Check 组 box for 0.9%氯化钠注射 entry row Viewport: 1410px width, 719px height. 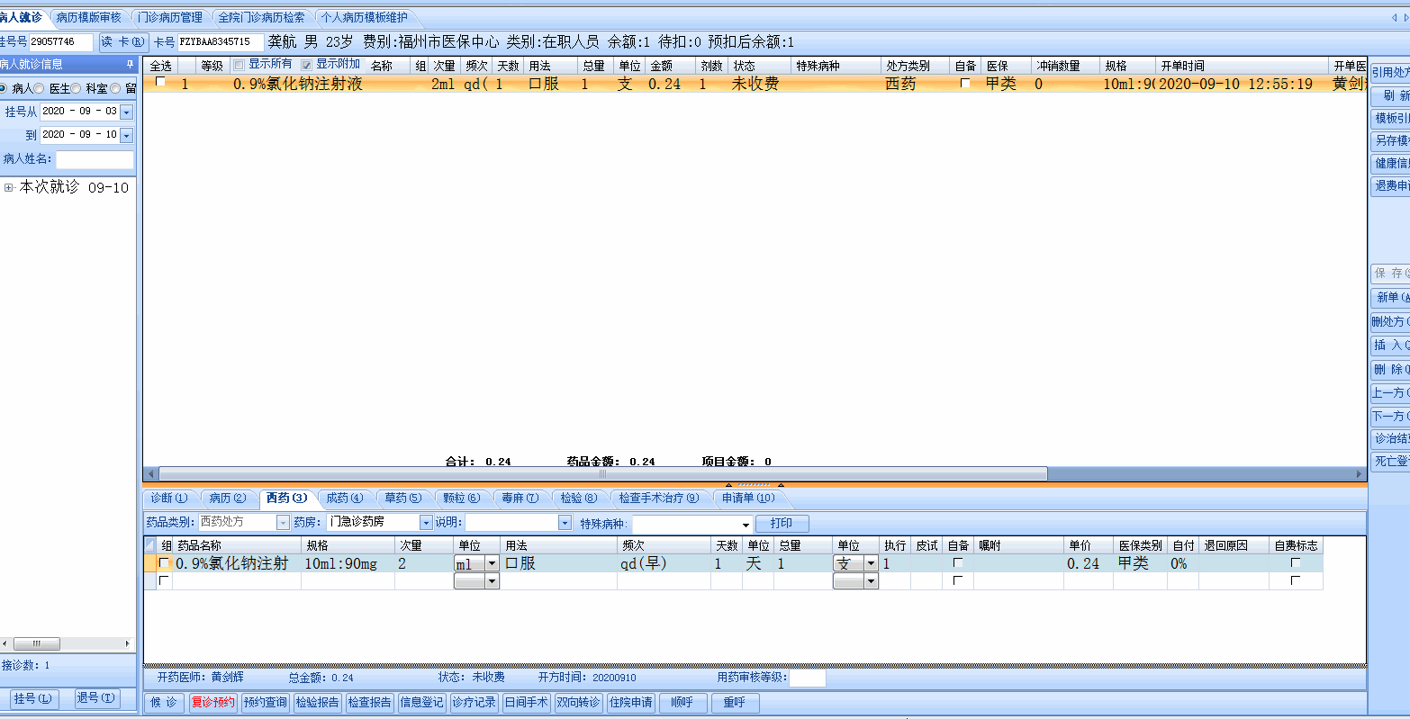pyautogui.click(x=164, y=563)
